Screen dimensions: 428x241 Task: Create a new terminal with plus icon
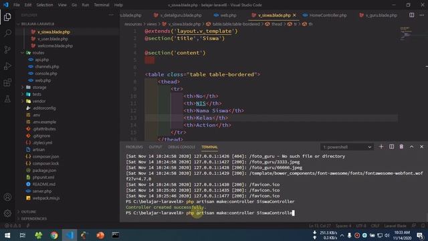coord(381,147)
